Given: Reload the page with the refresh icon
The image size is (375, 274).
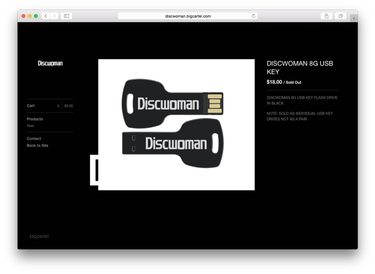Looking at the screenshot, I should [253, 16].
